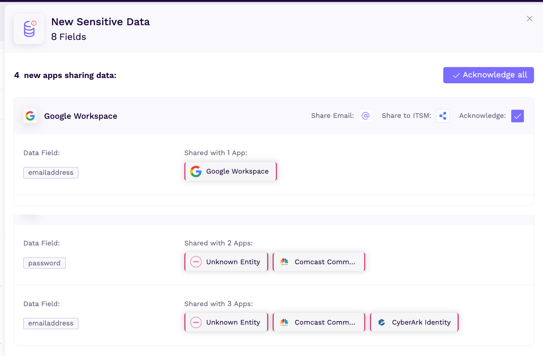The height and width of the screenshot is (356, 543).
Task: Click the Acknowledge all button
Action: point(488,75)
